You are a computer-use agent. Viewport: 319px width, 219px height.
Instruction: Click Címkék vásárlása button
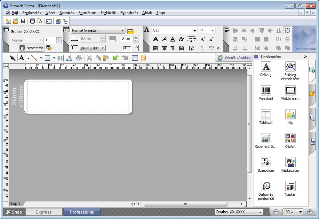point(234,58)
